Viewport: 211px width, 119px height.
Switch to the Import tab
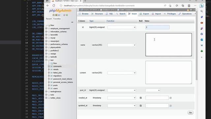[156, 14]
